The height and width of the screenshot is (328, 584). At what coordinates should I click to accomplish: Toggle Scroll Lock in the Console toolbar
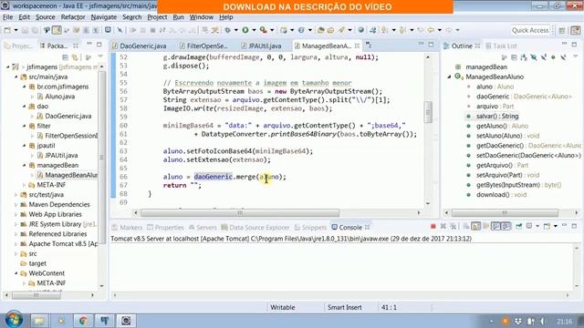[x=476, y=226]
